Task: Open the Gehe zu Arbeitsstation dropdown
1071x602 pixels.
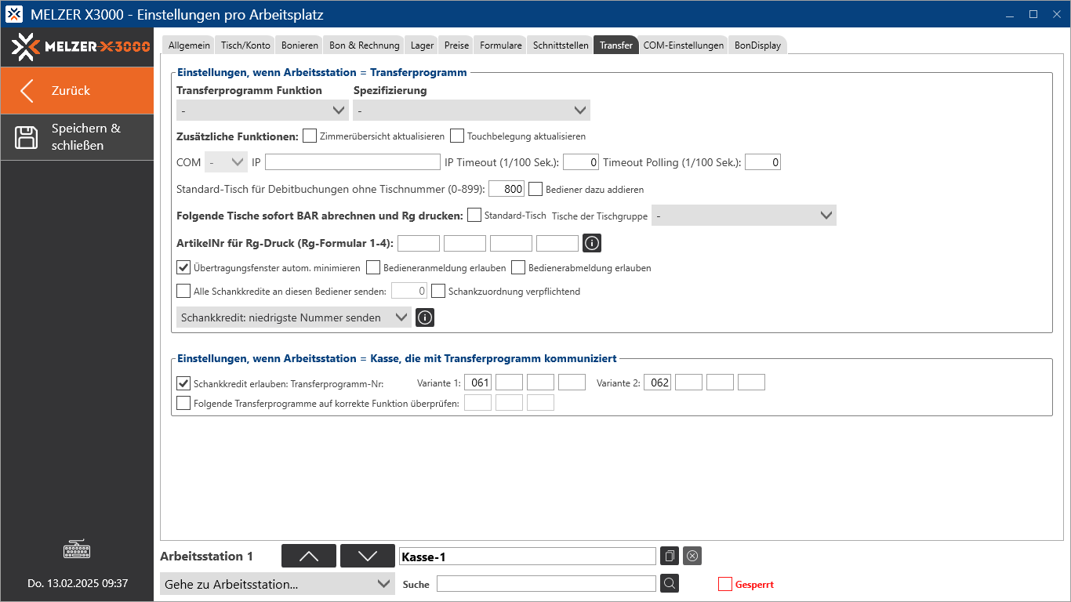Action: click(277, 583)
